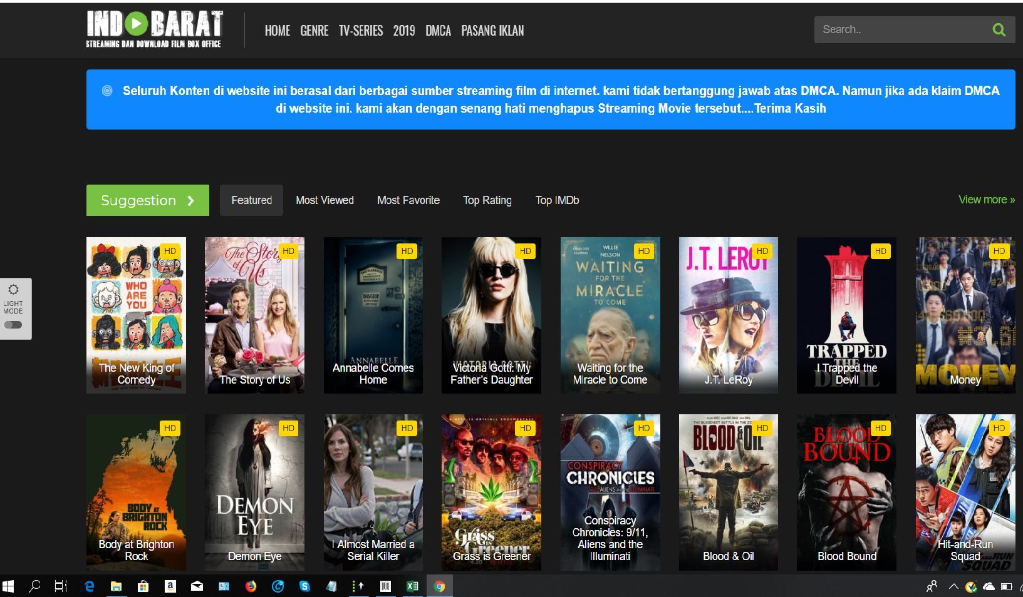Expand the Suggestion section arrow
The width and height of the screenshot is (1023, 597).
pyautogui.click(x=190, y=200)
